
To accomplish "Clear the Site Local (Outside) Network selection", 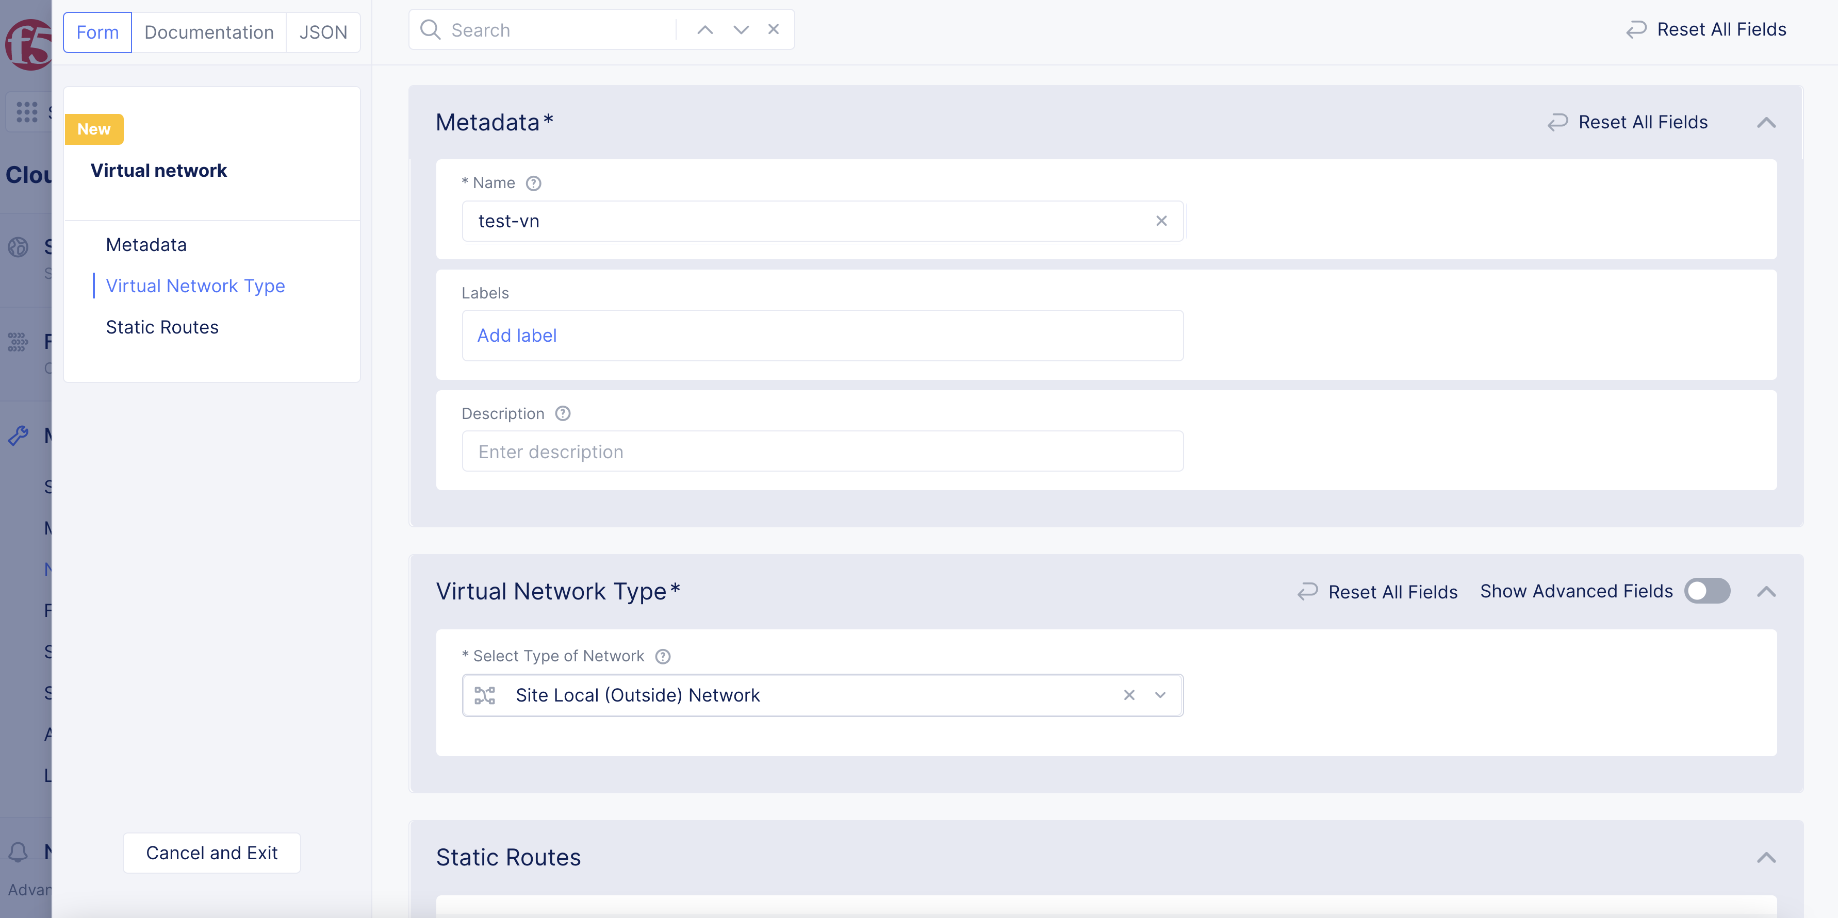I will [1129, 695].
